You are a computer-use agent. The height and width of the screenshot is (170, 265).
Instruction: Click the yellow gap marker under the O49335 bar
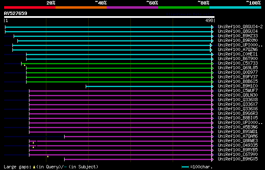(33, 147)
